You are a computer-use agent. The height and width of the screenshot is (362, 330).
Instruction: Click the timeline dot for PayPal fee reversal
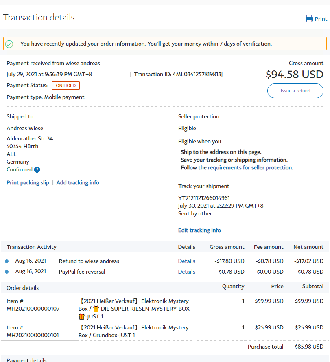pyautogui.click(x=7, y=272)
